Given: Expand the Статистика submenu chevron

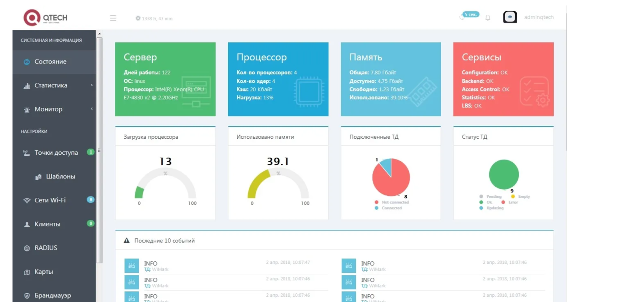Looking at the screenshot, I should click(x=92, y=85).
